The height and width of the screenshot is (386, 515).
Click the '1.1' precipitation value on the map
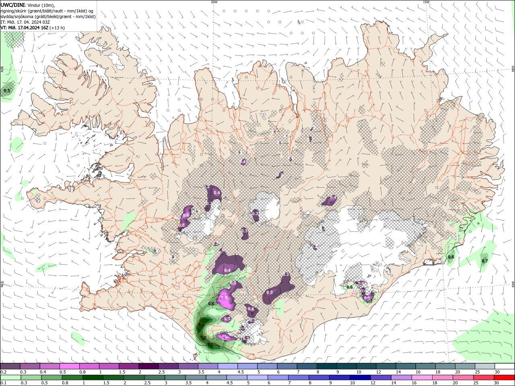coord(210,345)
